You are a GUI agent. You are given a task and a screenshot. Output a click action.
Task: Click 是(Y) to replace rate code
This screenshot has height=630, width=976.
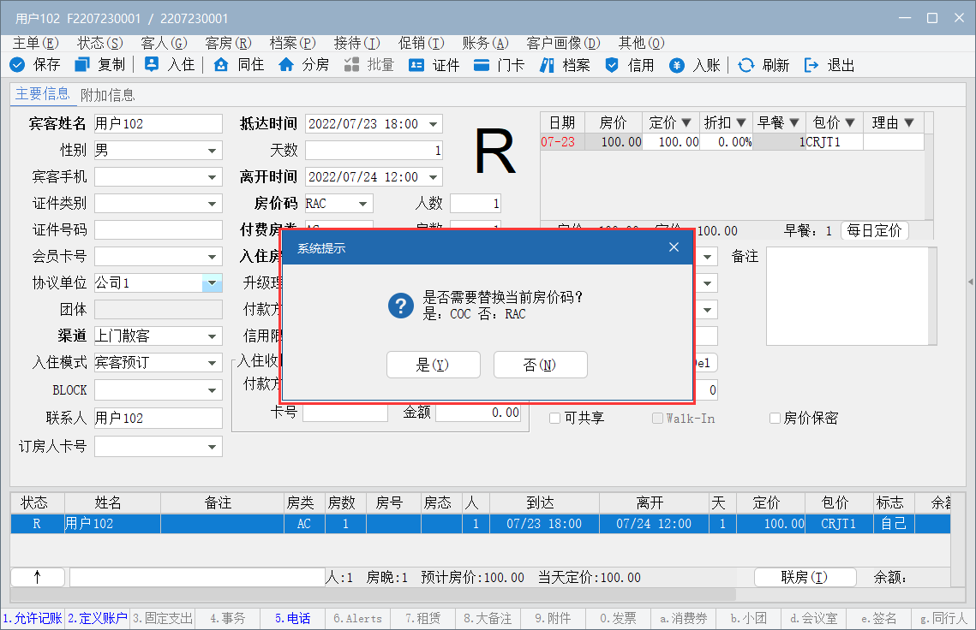pos(434,365)
